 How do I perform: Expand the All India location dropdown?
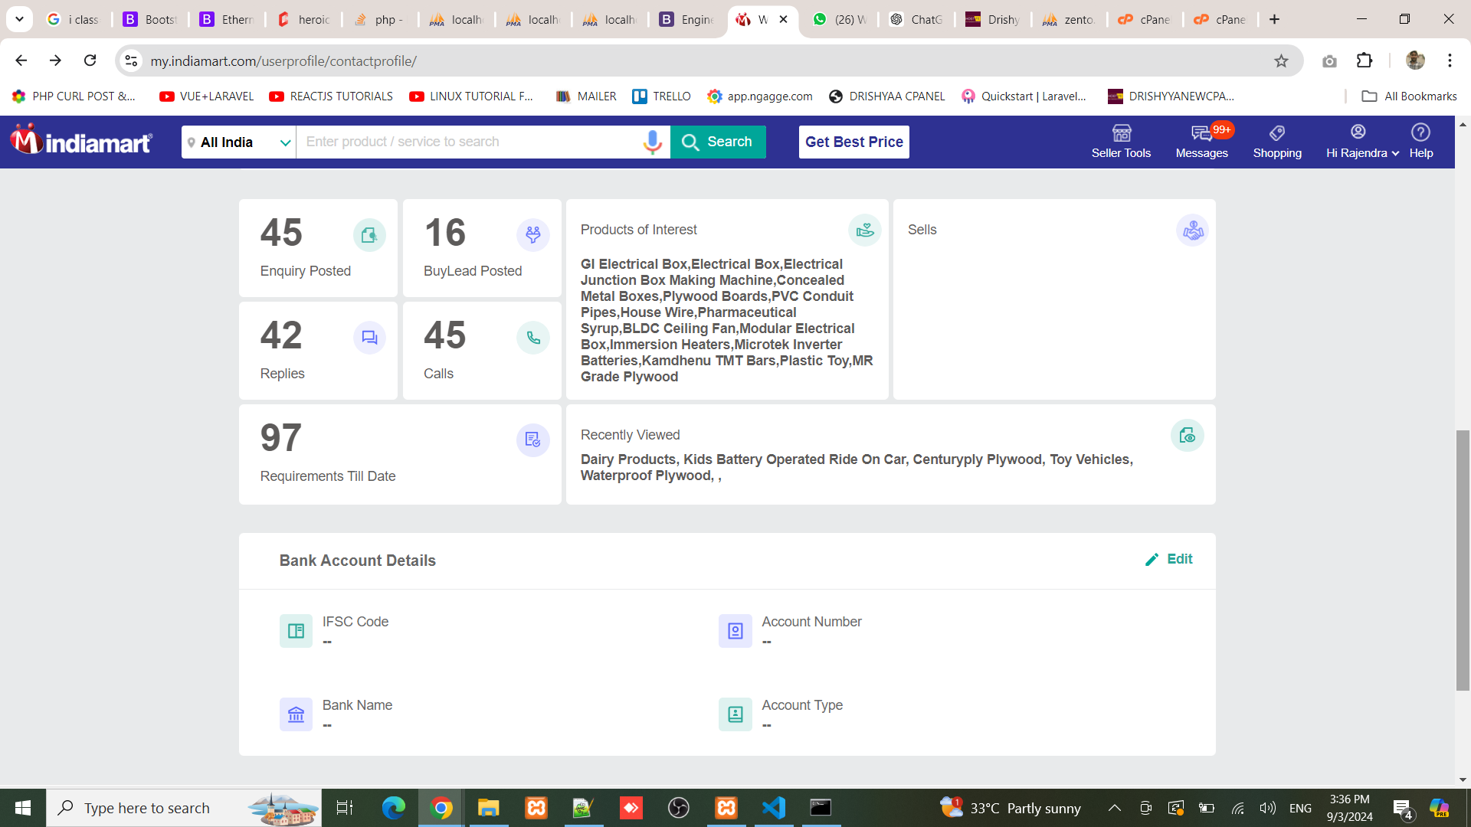238,142
